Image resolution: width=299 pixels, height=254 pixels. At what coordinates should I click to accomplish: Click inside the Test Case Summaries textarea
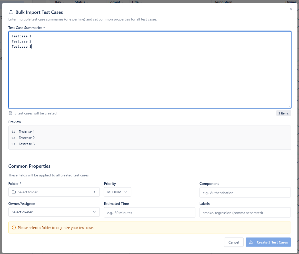point(149,74)
